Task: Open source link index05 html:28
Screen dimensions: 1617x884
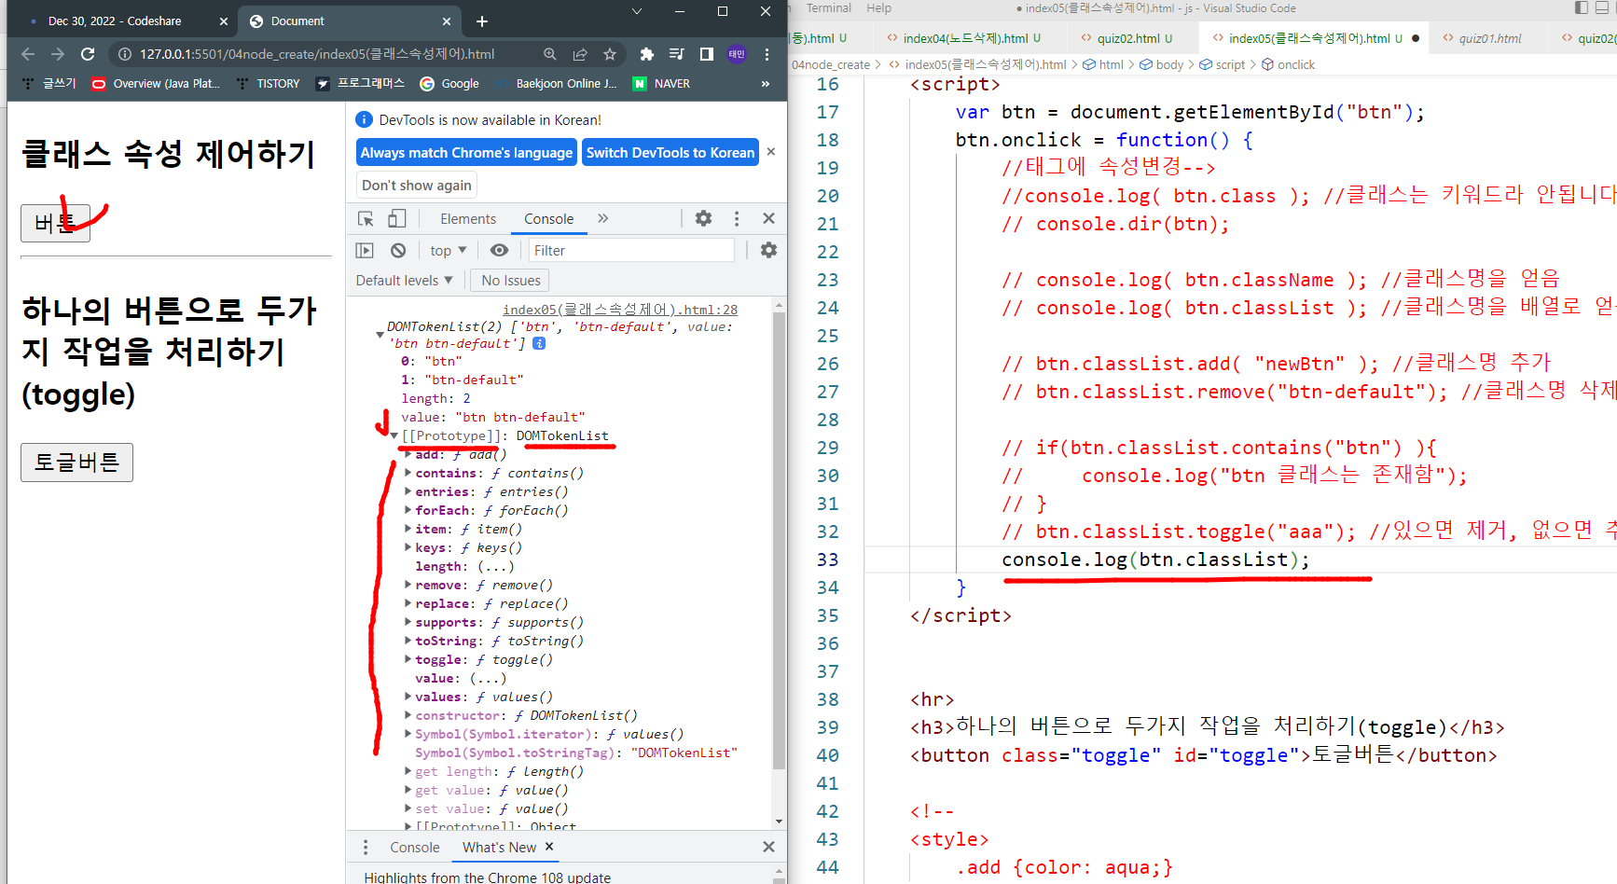Action: (620, 310)
